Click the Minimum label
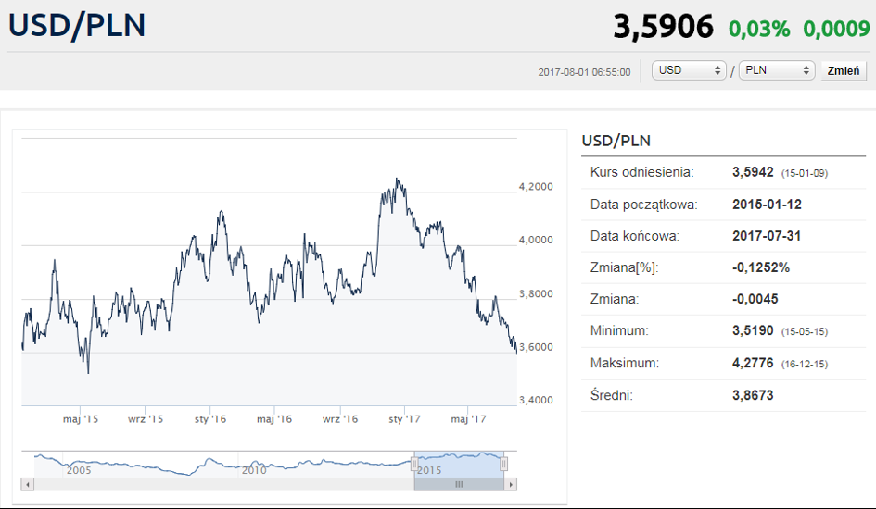Viewport: 876px width, 509px height. pyautogui.click(x=619, y=330)
